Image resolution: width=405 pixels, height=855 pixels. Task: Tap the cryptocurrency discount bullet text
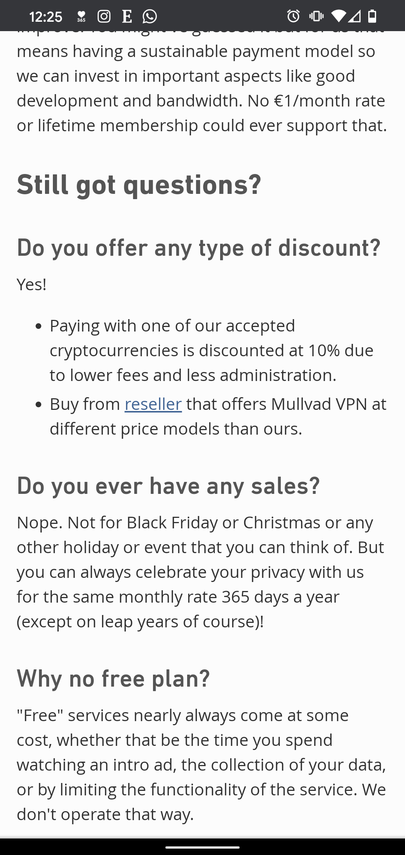(x=211, y=350)
